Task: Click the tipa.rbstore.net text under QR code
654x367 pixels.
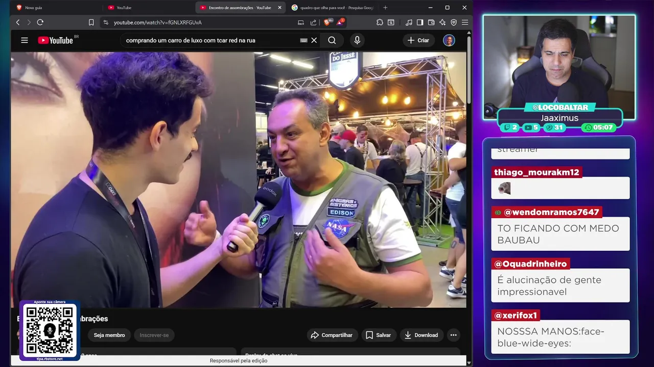Action: point(50,359)
